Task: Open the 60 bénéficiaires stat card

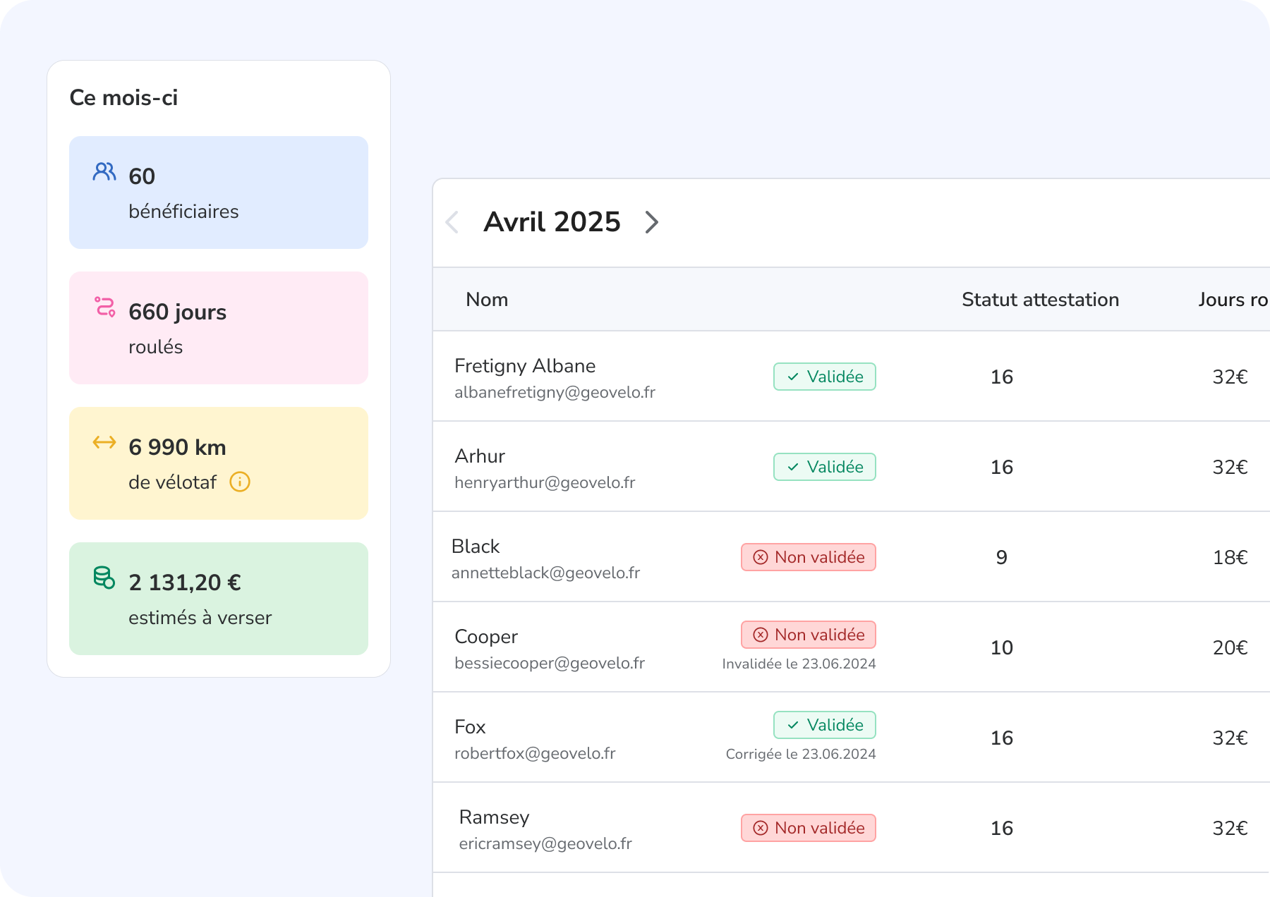Action: 219,193
